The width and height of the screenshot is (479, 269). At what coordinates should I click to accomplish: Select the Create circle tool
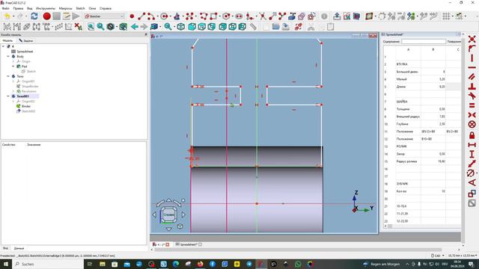coord(164,16)
